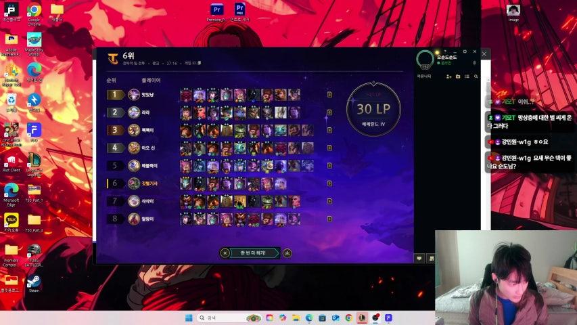
Task: Open summoner profile ring at client top right
Action: click(425, 60)
